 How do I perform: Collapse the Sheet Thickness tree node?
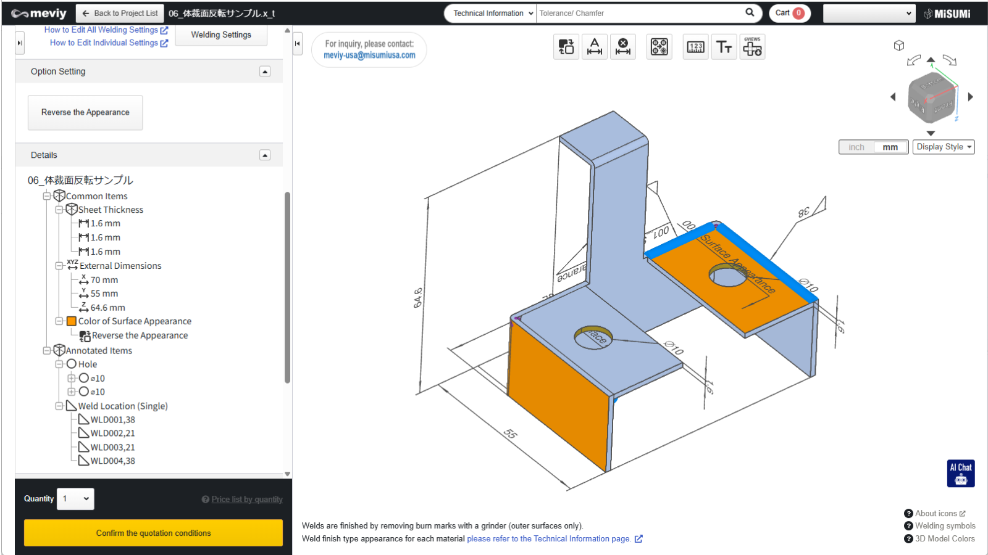click(59, 210)
